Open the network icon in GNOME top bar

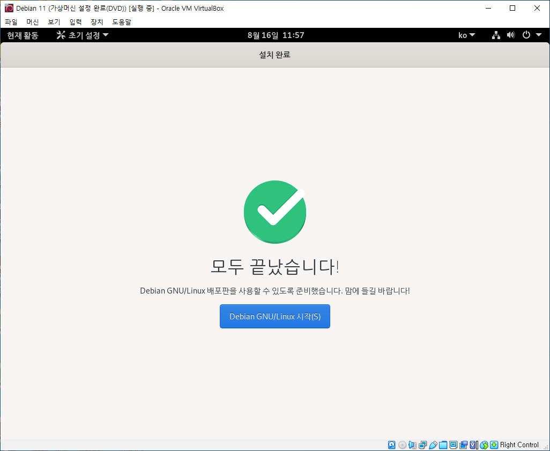point(496,35)
